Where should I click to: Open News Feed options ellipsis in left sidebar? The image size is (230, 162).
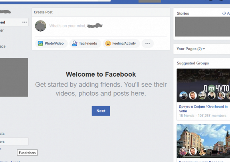pos(25,22)
